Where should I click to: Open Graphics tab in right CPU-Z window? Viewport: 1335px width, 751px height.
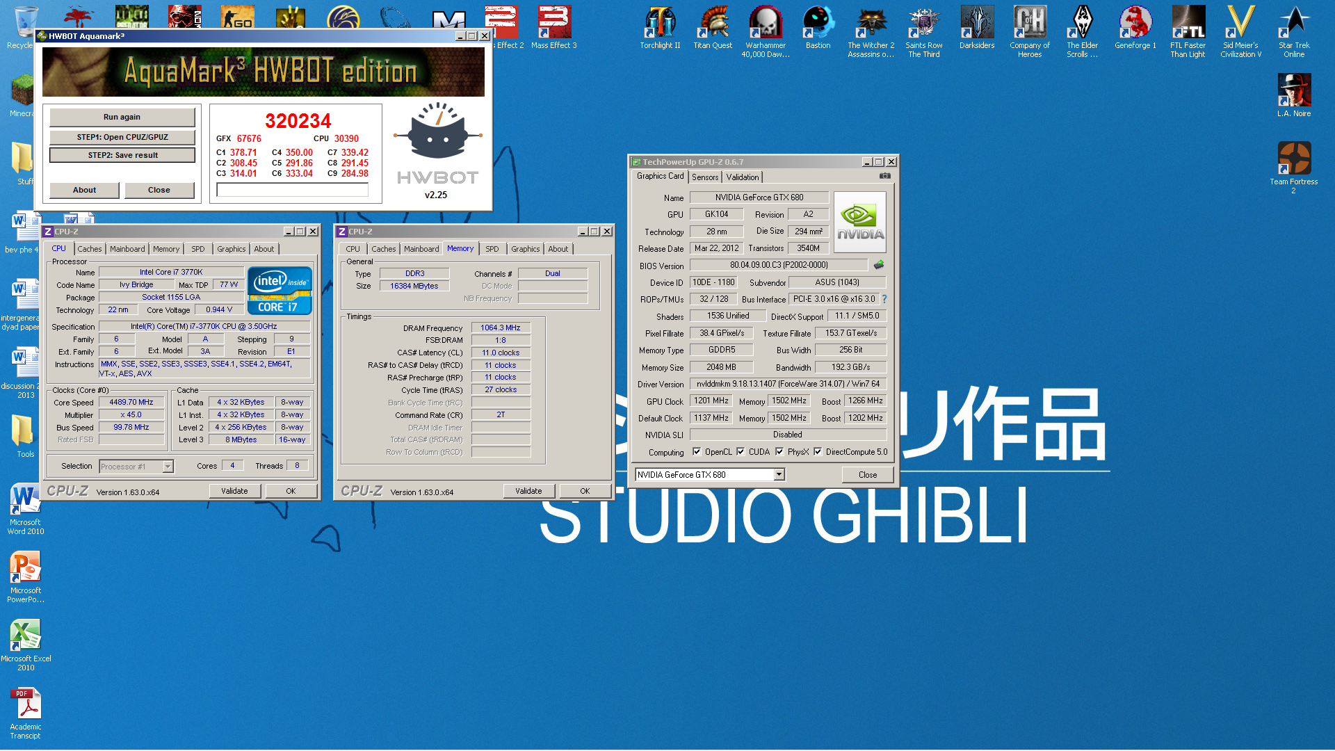[525, 249]
